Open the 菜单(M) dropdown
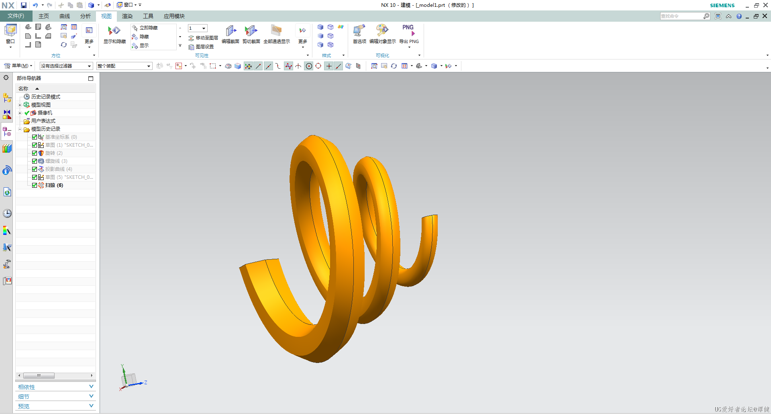 tap(18, 66)
